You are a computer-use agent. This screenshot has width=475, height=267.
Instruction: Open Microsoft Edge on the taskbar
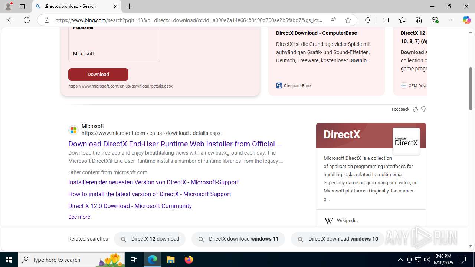(x=153, y=260)
